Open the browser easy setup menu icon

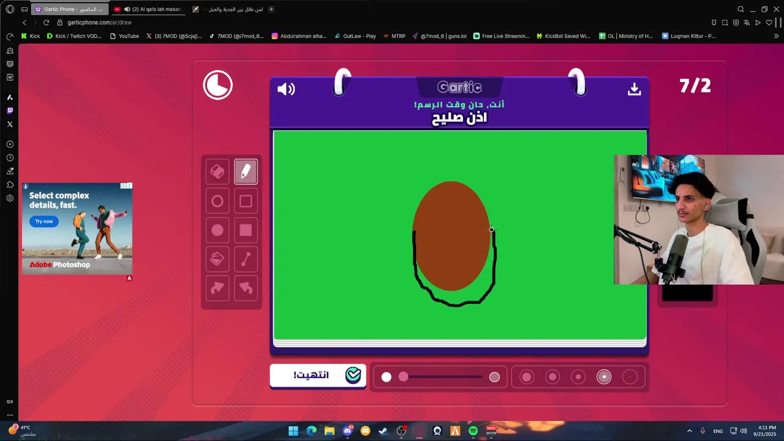click(779, 23)
